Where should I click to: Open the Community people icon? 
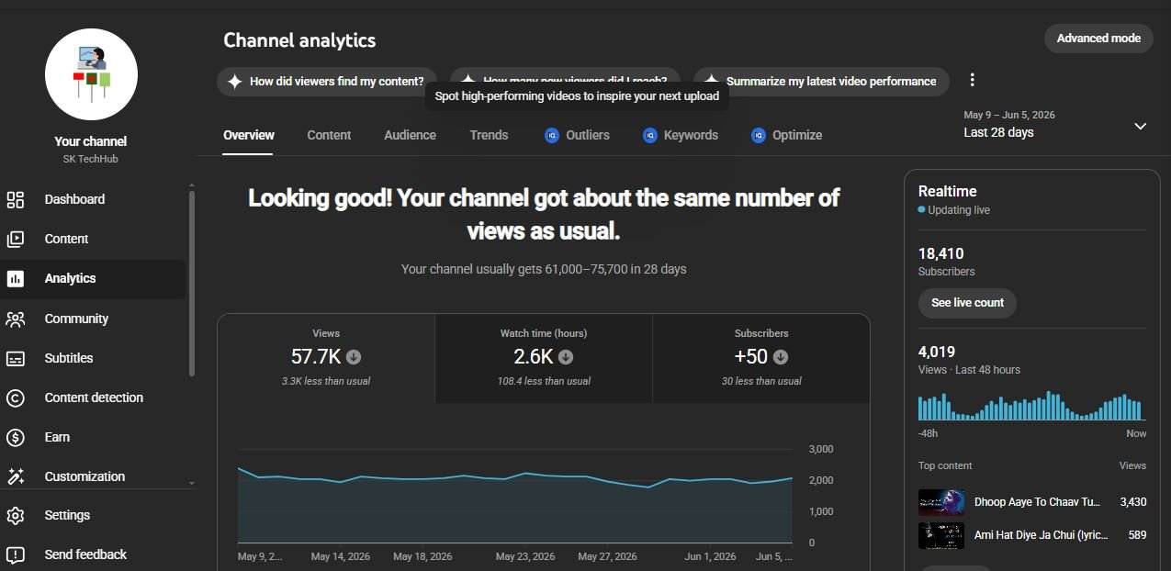pos(16,319)
